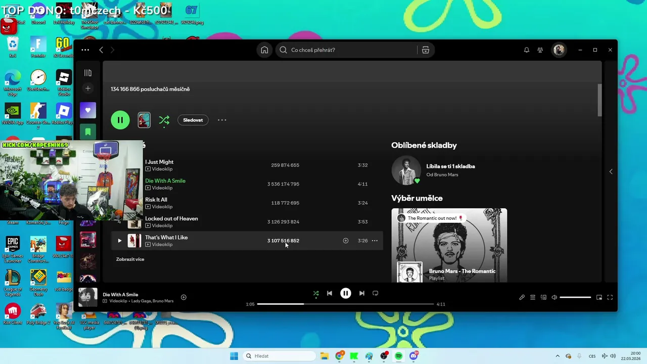Show hidden system tray icons chevron

[x=558, y=356]
